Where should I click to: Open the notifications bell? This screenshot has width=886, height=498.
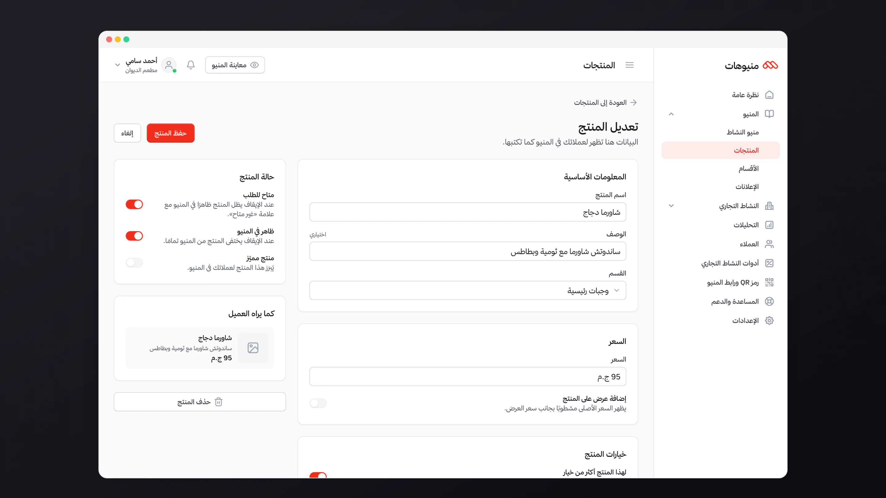coord(191,65)
